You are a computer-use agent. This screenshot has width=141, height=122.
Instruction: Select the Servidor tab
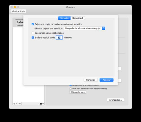(x=64, y=18)
